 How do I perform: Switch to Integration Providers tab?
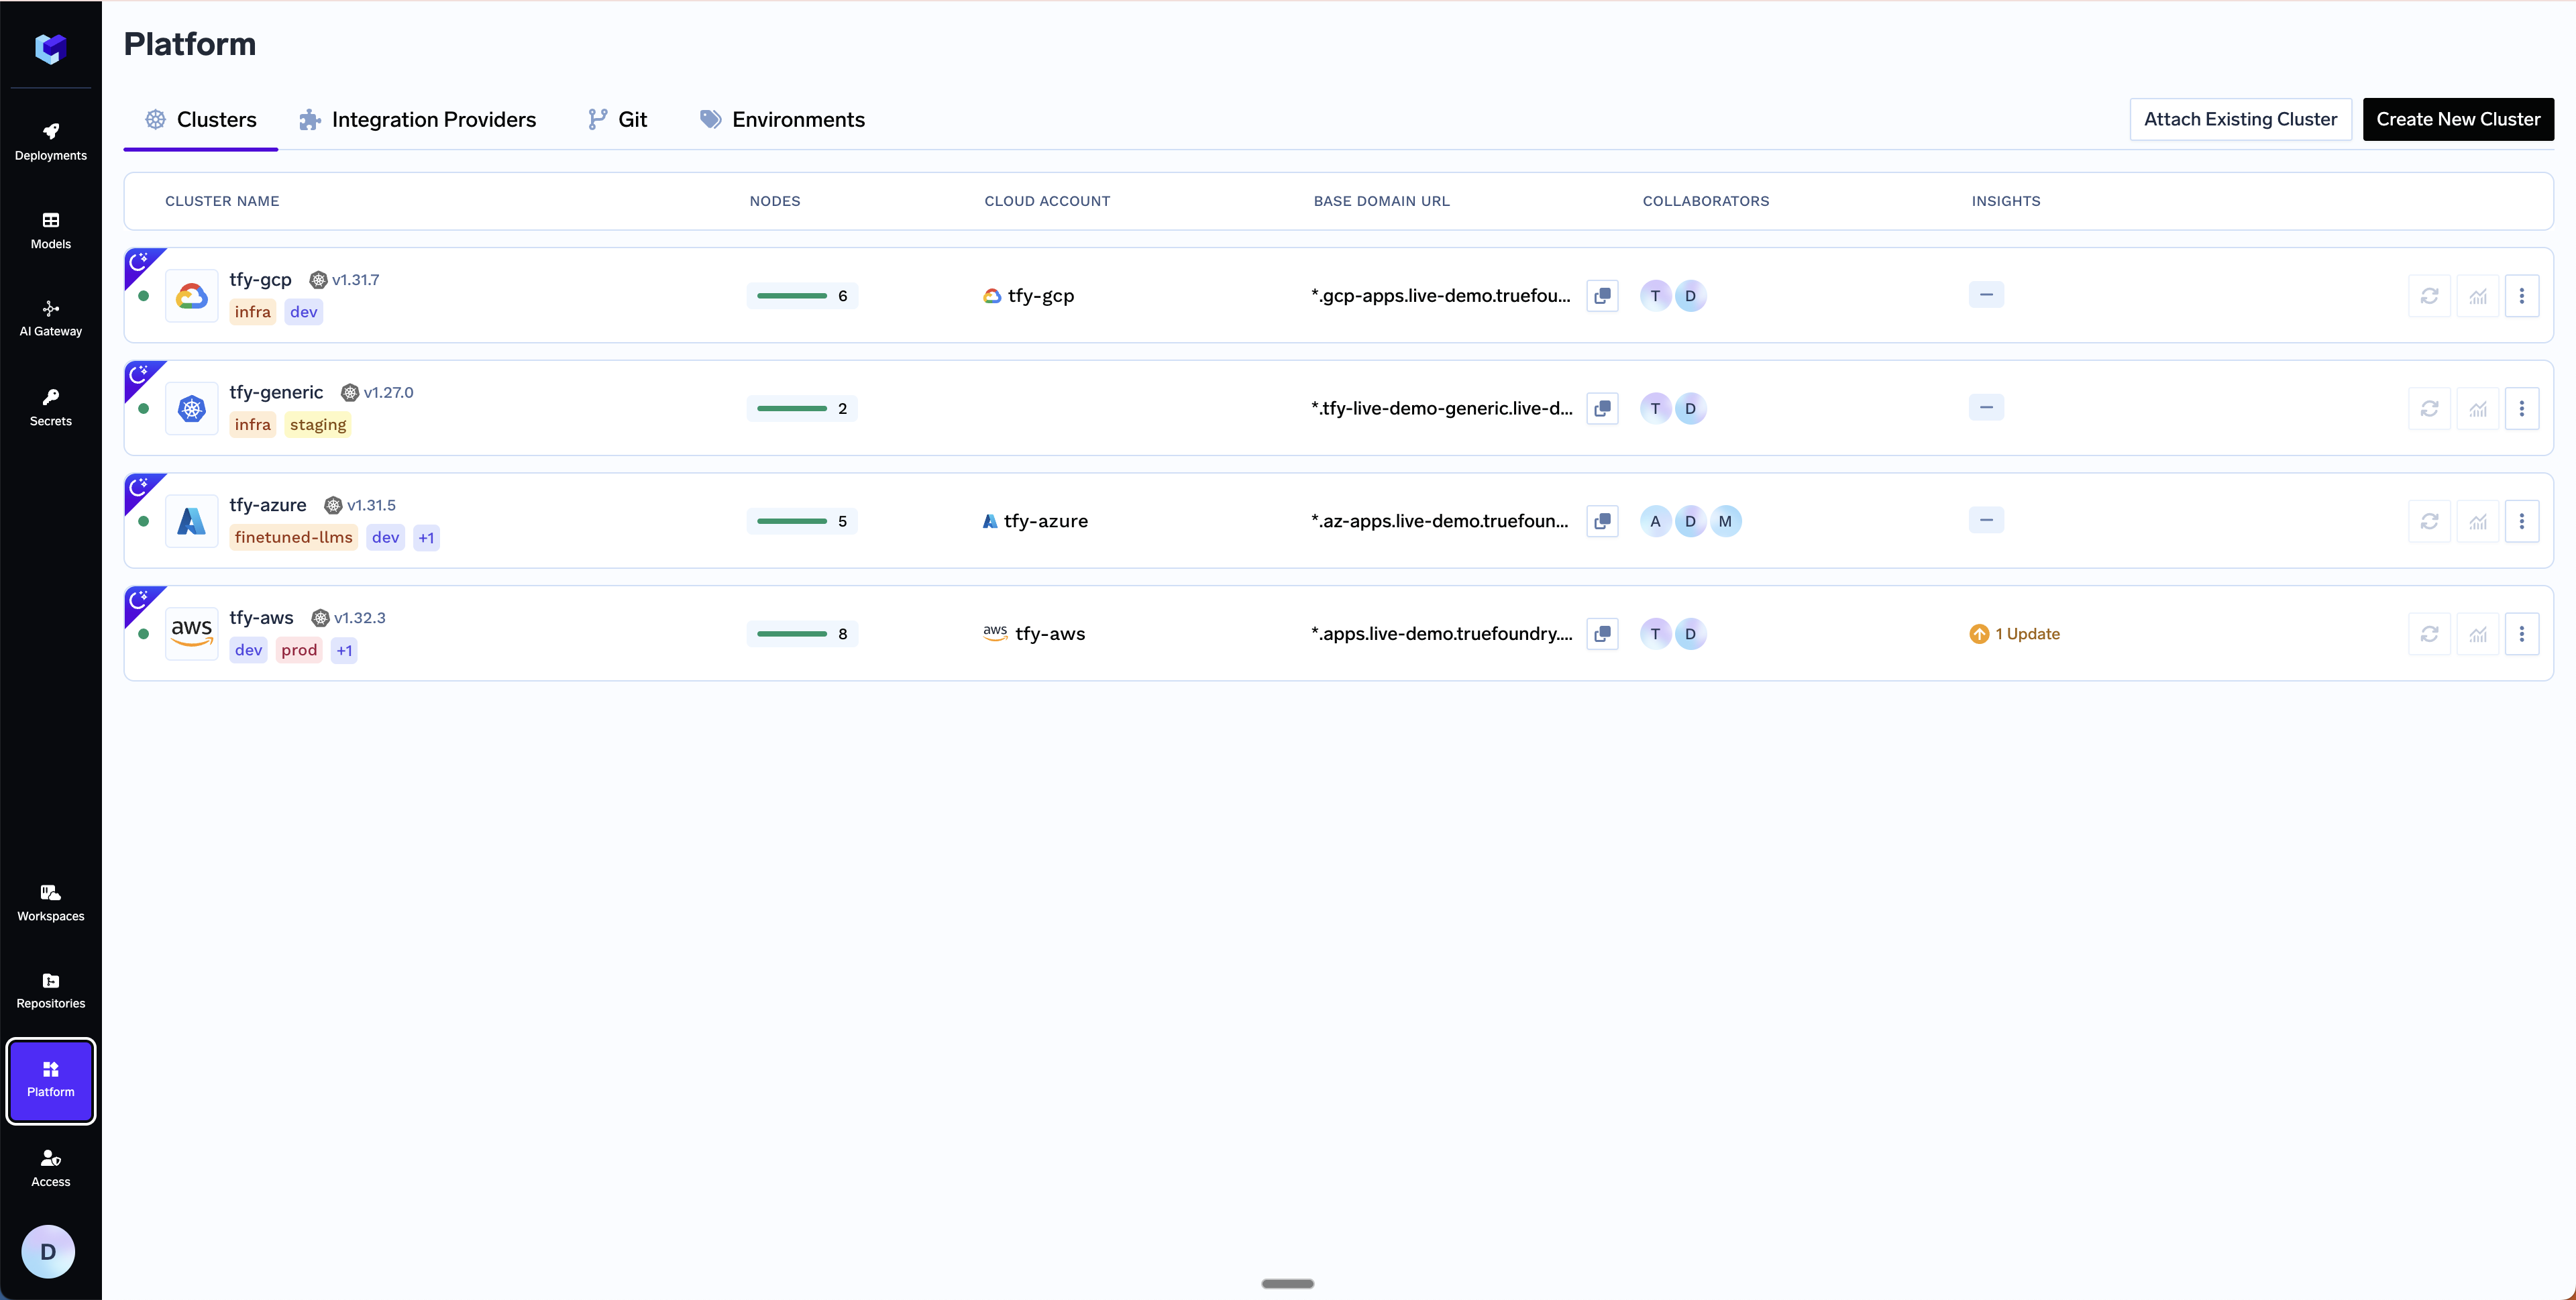[417, 119]
